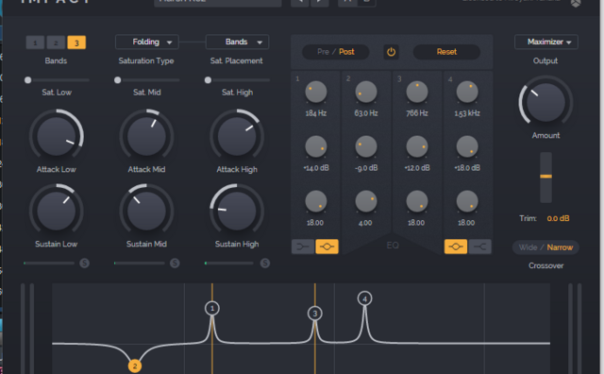Select the 2 band count button
Screen dimensions: 604x374
coord(56,42)
